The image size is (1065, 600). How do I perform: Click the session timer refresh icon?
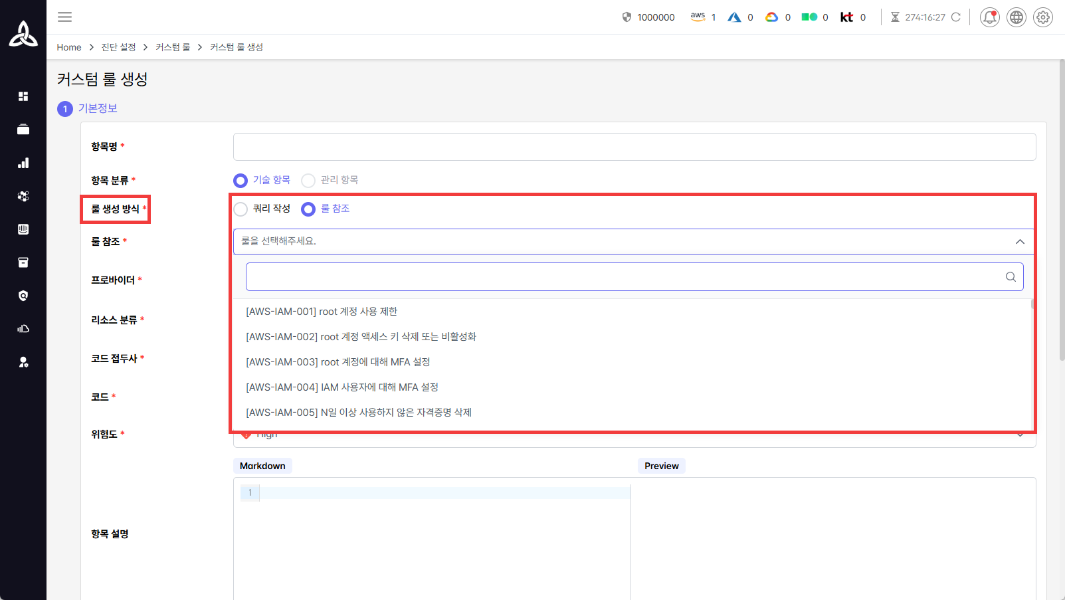point(955,17)
